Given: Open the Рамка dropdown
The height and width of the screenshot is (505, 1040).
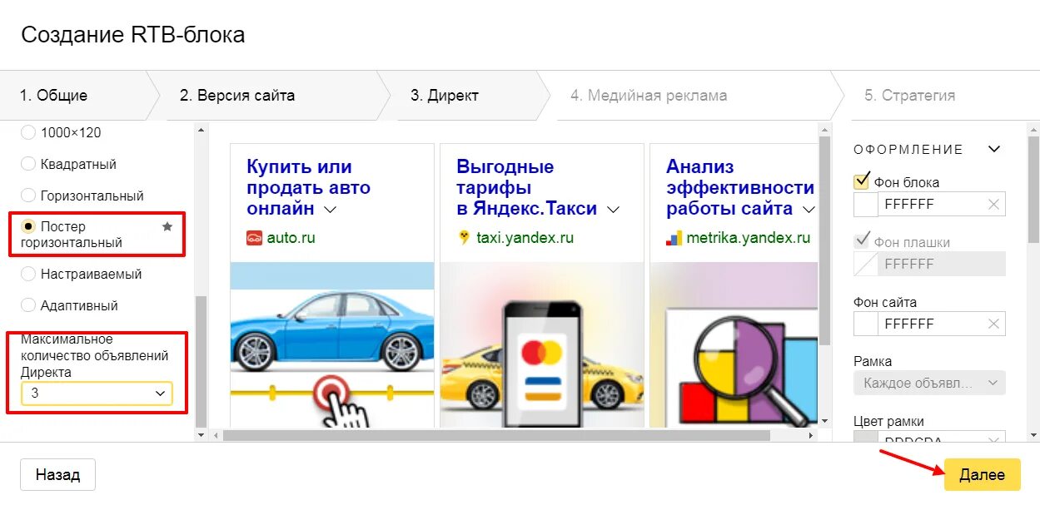Looking at the screenshot, I should click(x=929, y=383).
